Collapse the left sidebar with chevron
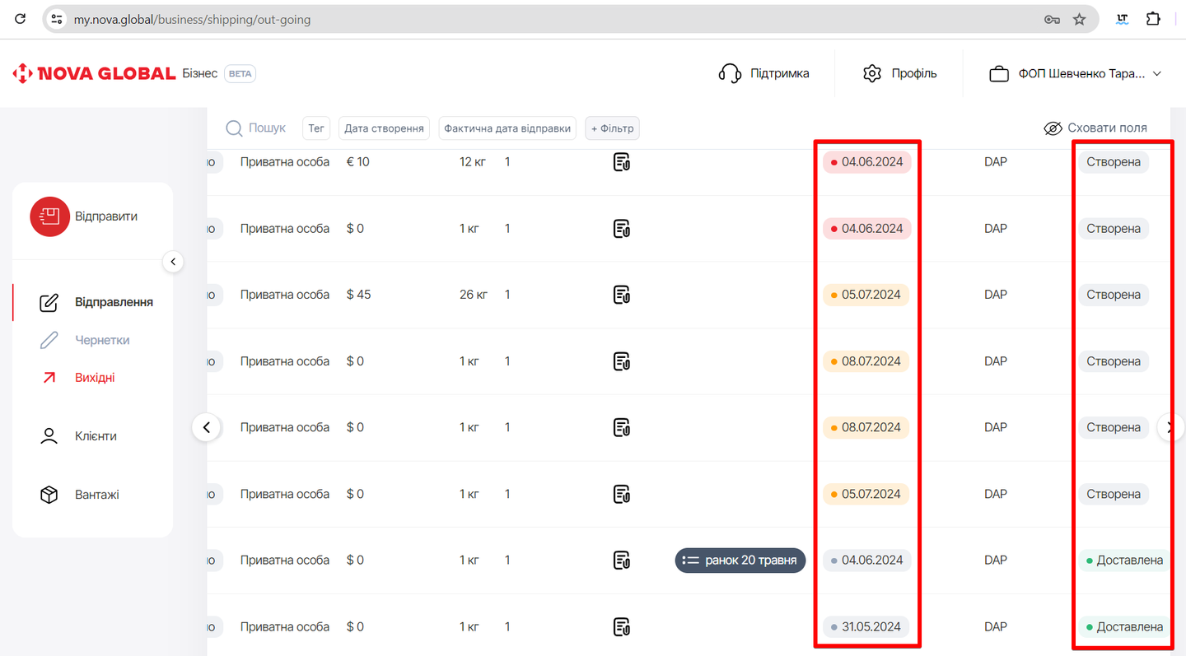 click(x=173, y=262)
